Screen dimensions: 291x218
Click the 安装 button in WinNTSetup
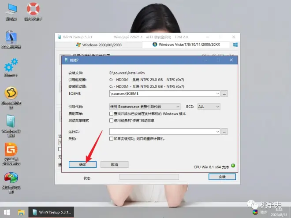click(222, 177)
